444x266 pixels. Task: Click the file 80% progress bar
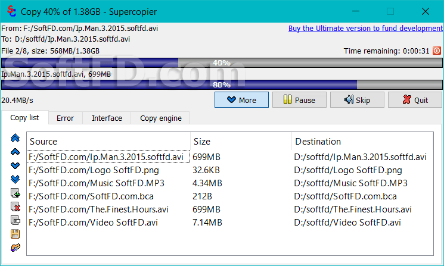[x=222, y=85]
